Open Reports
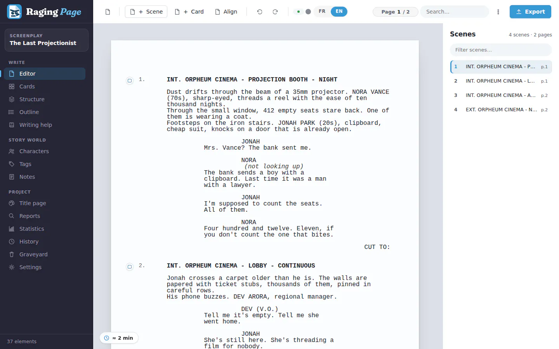The height and width of the screenshot is (349, 559). coord(45,216)
